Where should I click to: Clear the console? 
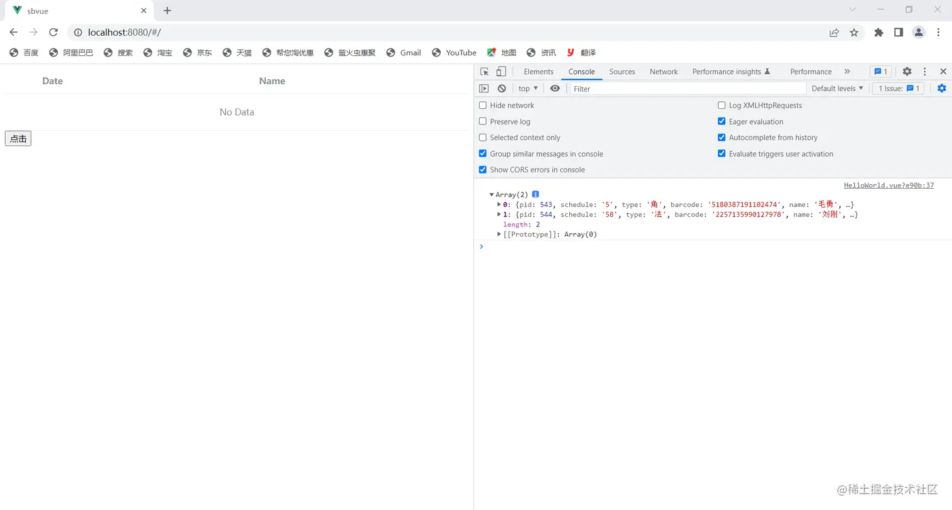[x=502, y=89]
